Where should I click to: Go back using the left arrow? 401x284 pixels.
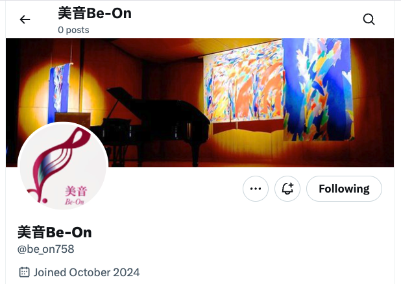point(25,19)
